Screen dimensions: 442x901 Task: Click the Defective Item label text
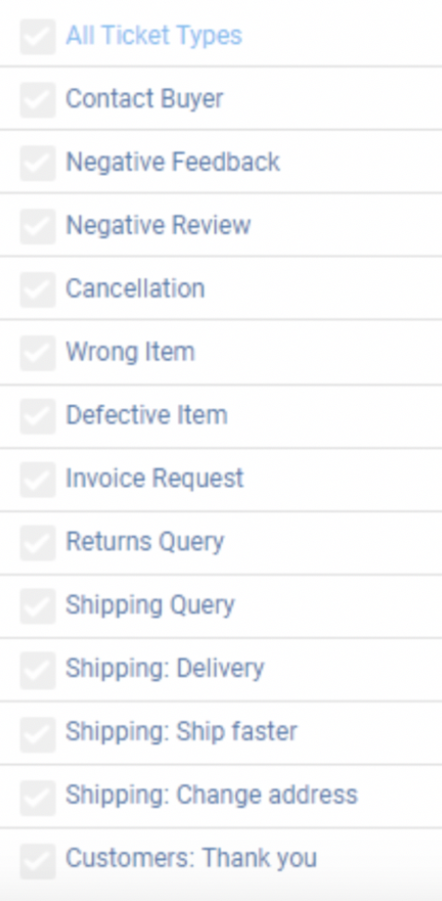[146, 414]
